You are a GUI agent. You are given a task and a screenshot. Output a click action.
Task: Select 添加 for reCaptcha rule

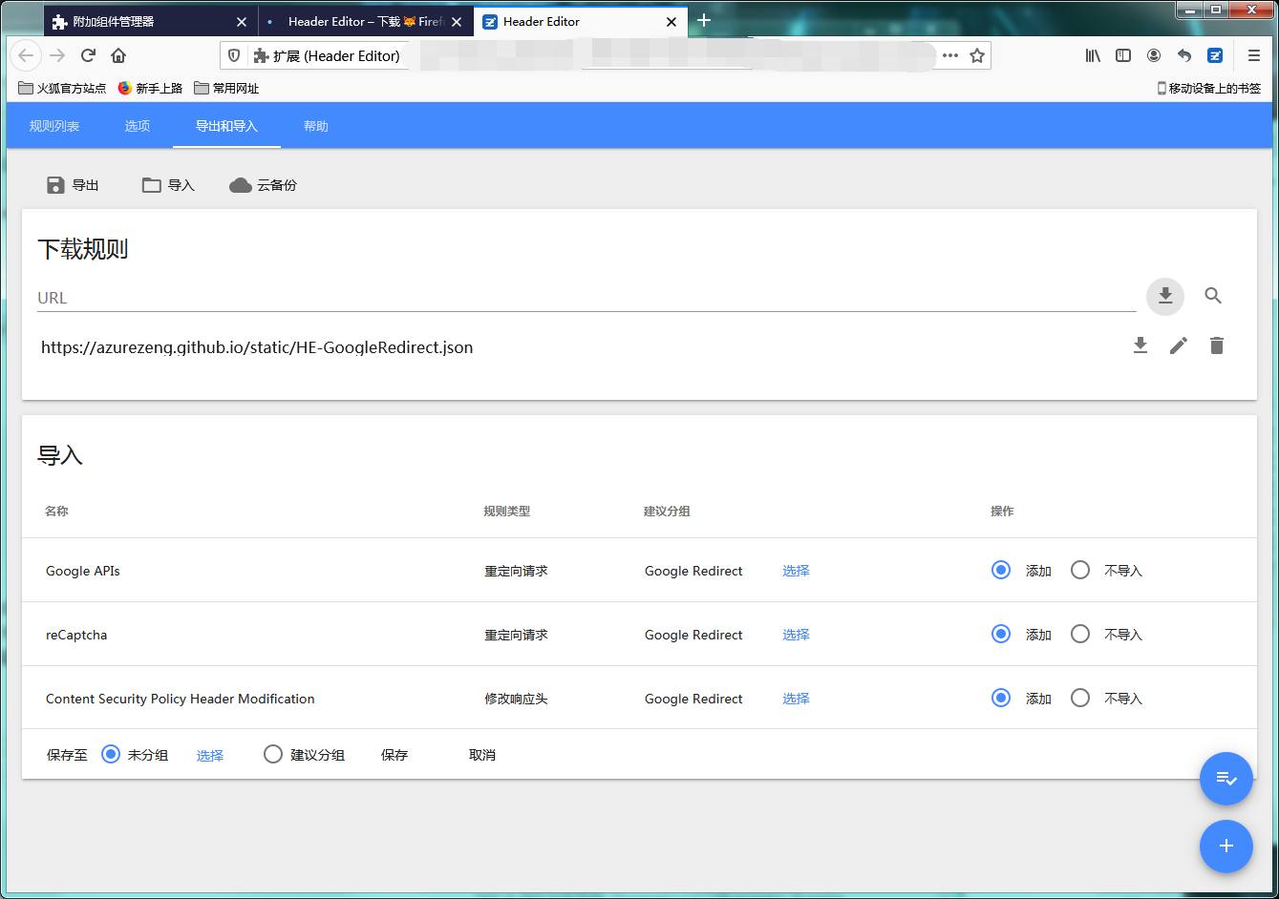(1001, 635)
